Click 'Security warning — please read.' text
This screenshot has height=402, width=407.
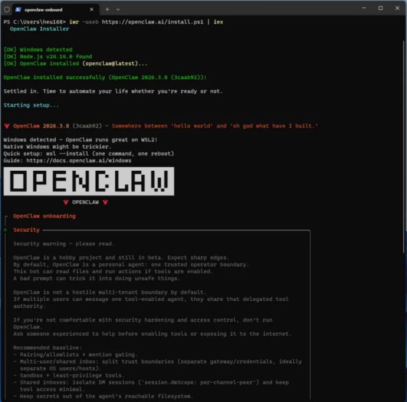coord(64,244)
